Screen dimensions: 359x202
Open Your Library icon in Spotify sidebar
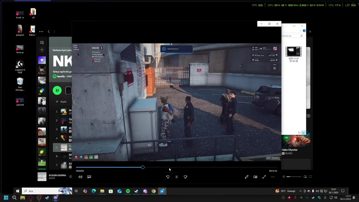tap(42, 43)
